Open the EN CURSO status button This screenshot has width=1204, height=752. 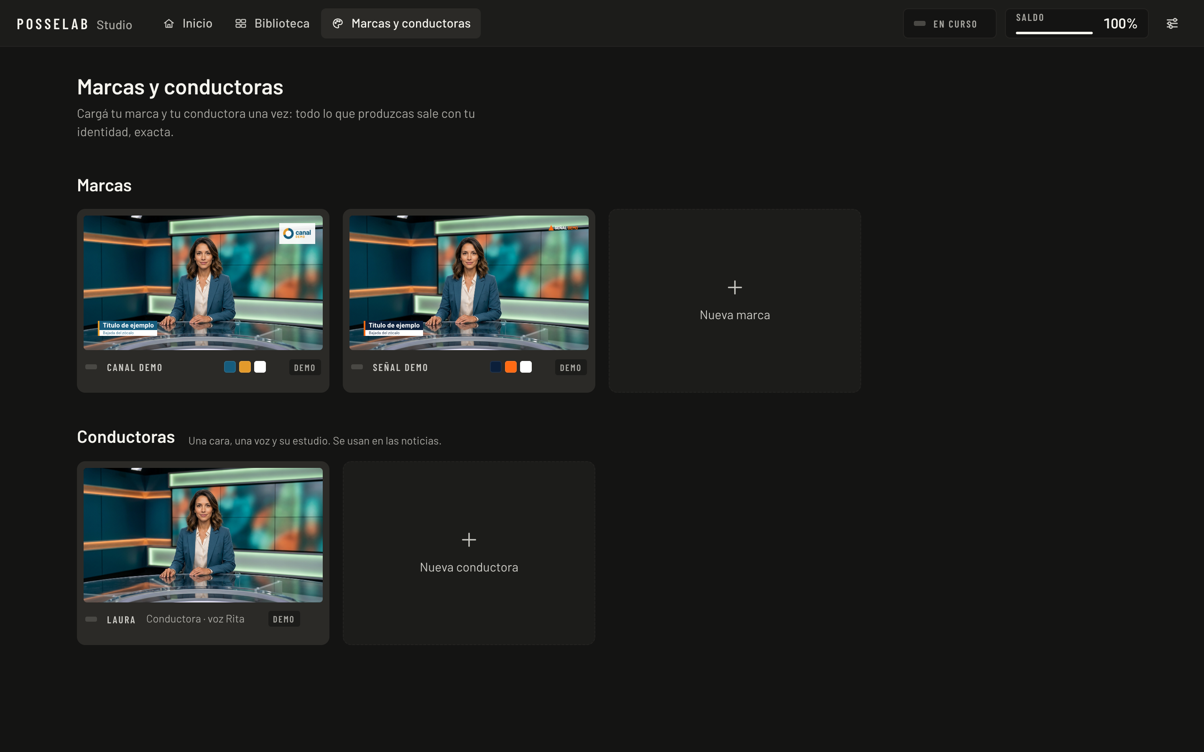point(949,23)
